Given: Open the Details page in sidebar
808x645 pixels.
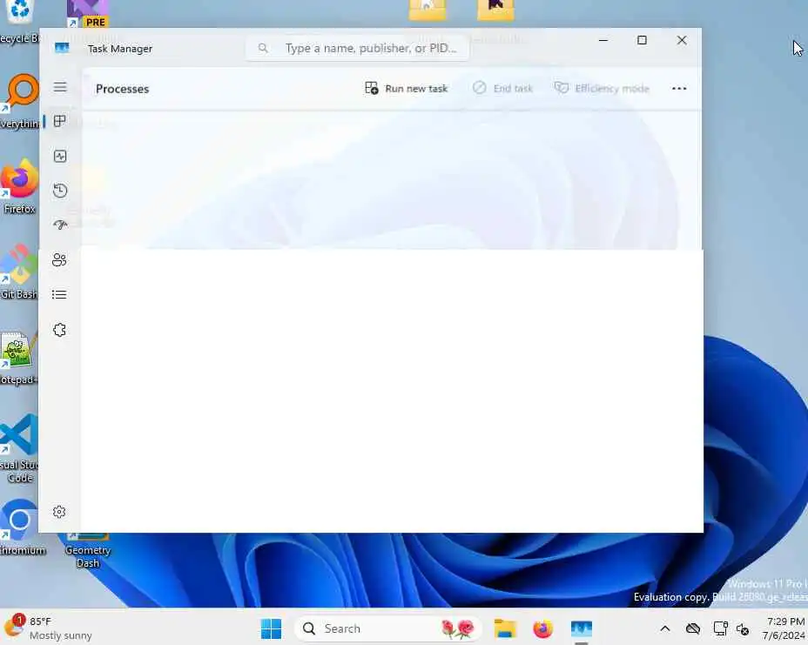Looking at the screenshot, I should pyautogui.click(x=60, y=294).
